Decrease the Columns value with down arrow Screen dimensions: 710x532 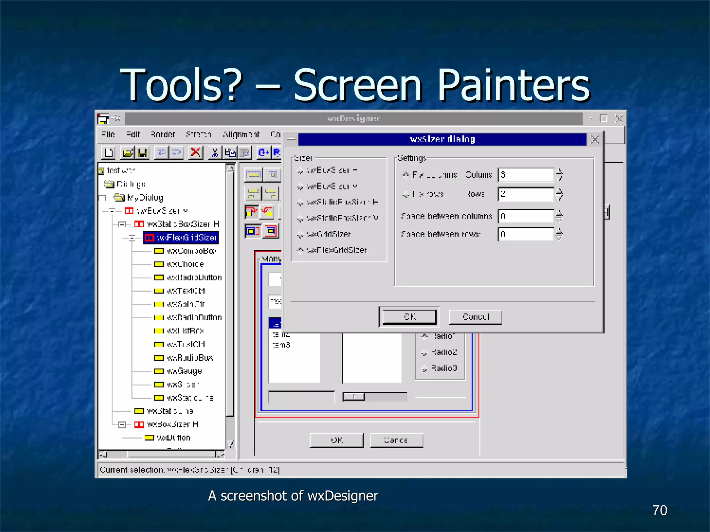pyautogui.click(x=559, y=178)
